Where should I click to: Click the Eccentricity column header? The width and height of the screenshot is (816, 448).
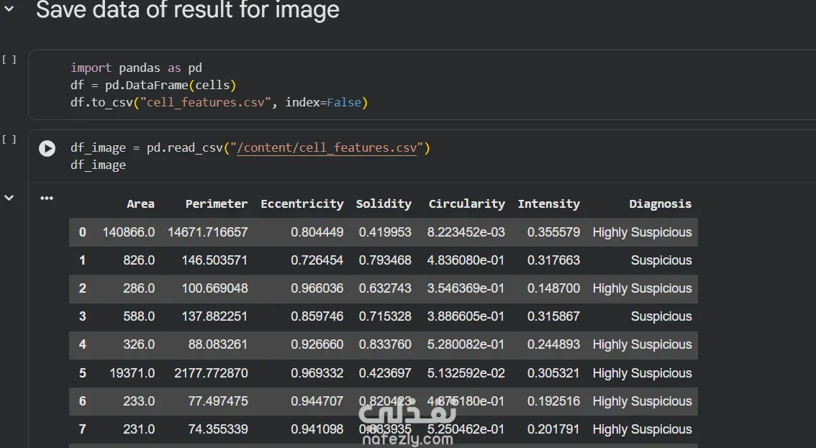pyautogui.click(x=302, y=204)
